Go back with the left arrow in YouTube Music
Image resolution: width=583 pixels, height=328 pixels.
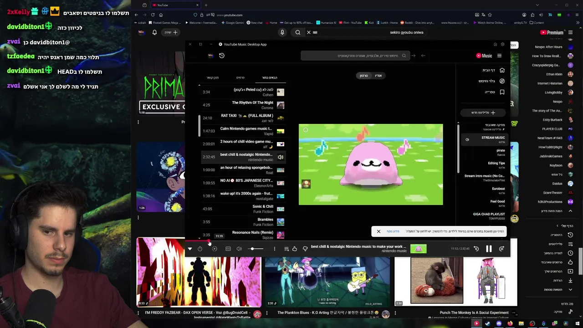[423, 56]
